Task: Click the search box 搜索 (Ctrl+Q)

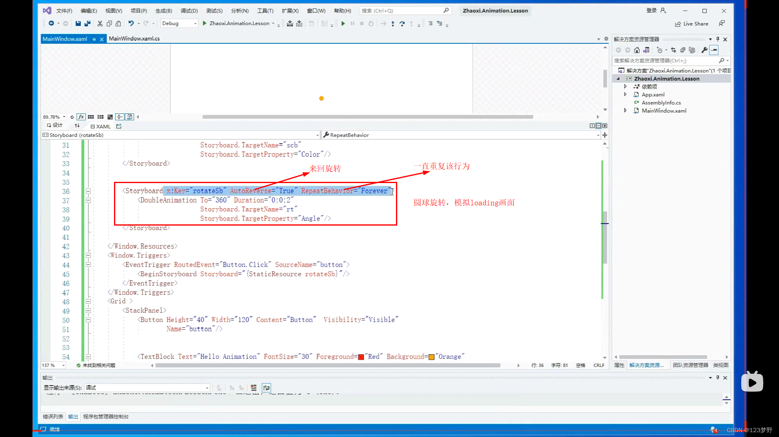Action: click(405, 11)
